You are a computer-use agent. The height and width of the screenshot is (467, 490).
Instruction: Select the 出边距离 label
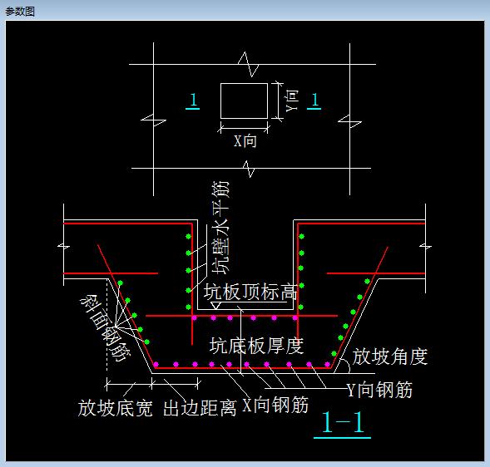200,408
